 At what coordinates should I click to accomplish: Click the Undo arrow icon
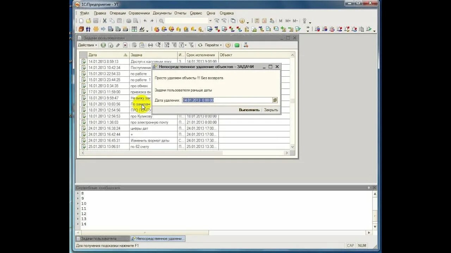pyautogui.click(x=145, y=21)
